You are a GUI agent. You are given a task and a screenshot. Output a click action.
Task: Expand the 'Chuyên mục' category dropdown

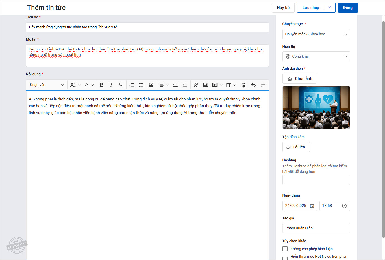pos(316,34)
